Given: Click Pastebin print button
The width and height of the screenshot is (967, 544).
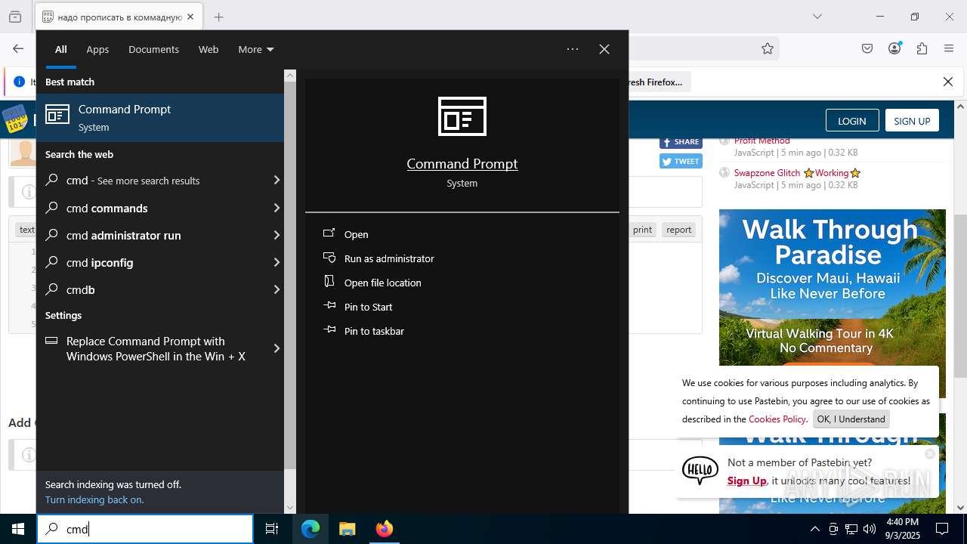Looking at the screenshot, I should tap(642, 230).
